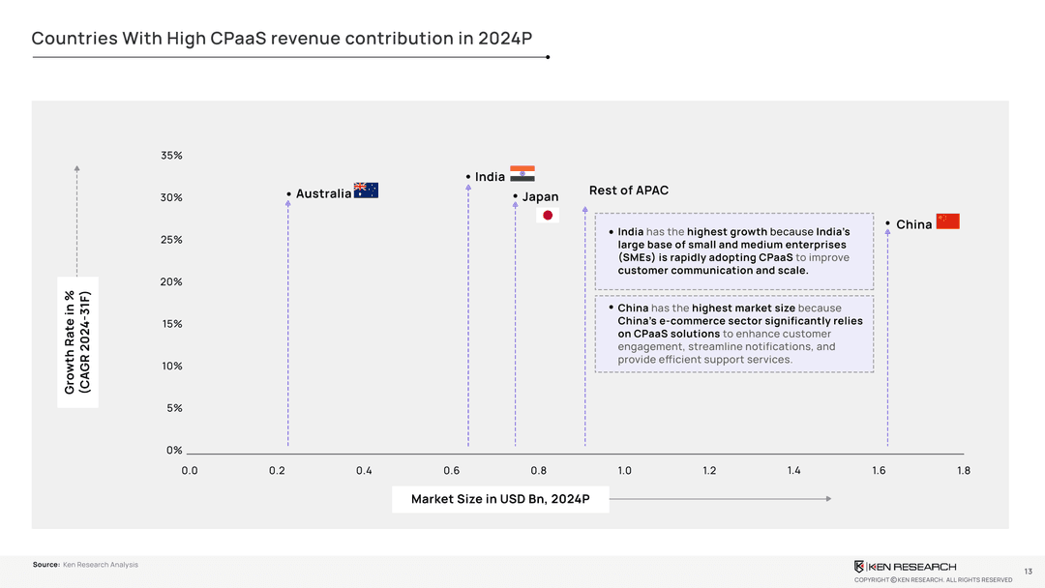Screen dimensions: 1045x588
Task: Click the copyright notice text
Action: point(933,580)
